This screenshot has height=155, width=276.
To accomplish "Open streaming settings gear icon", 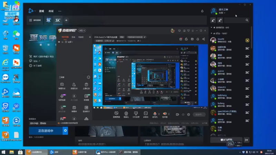I will pos(188,115).
